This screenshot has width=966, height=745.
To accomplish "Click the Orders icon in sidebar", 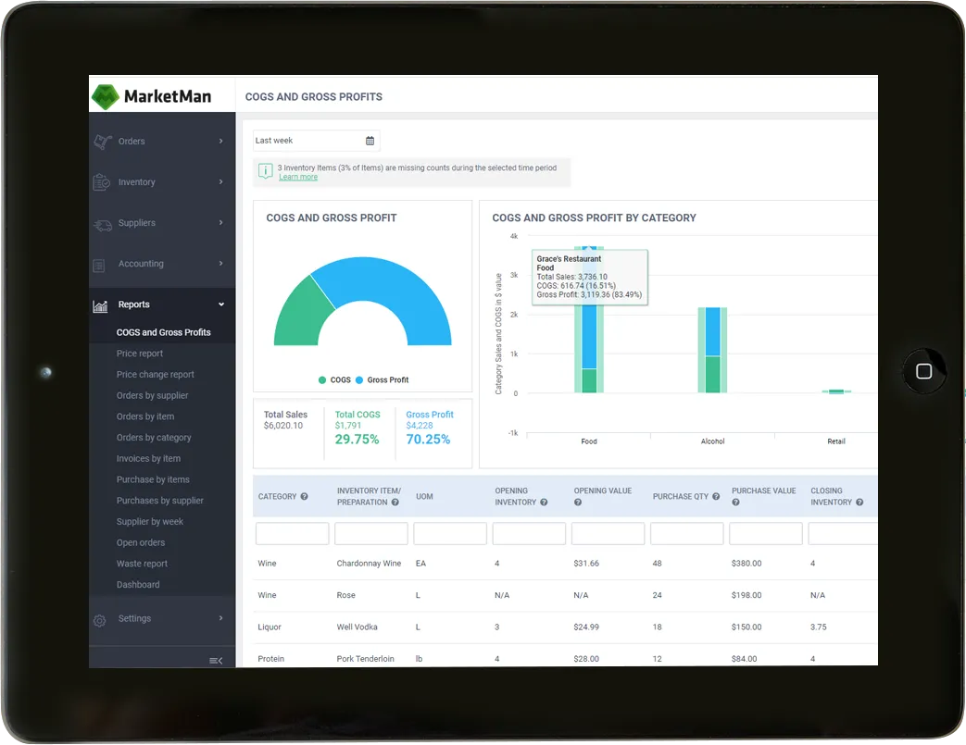I will pyautogui.click(x=102, y=142).
